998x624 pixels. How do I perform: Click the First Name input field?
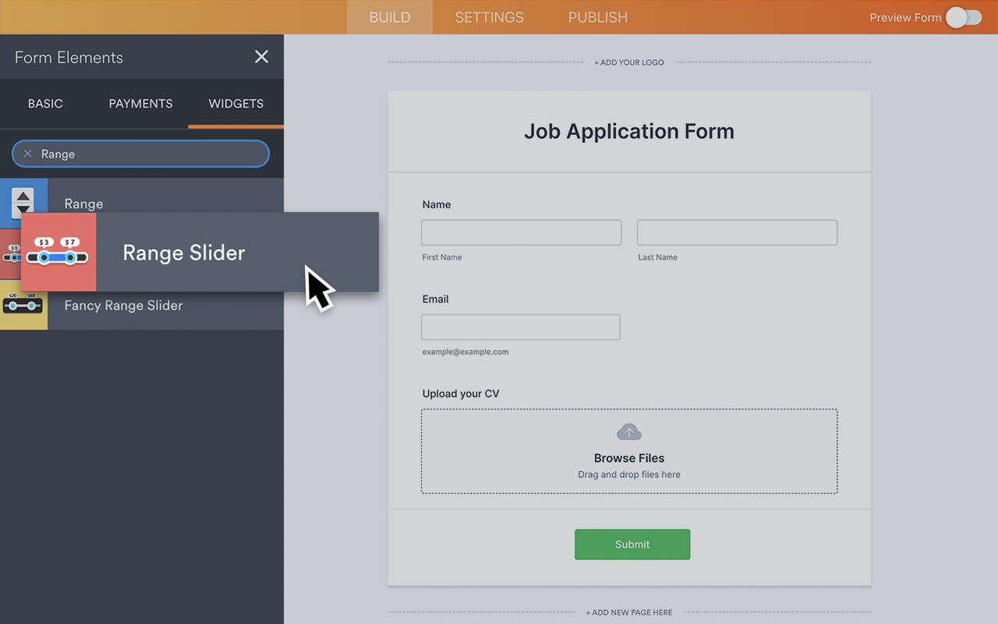click(521, 232)
